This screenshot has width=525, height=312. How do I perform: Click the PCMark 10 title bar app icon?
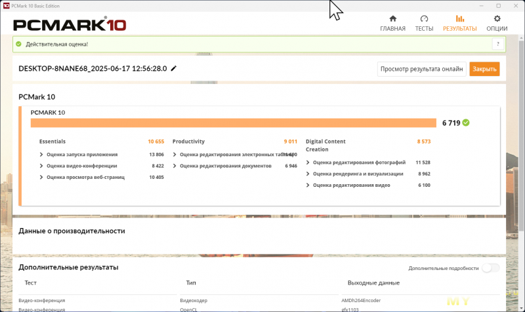pos(7,6)
